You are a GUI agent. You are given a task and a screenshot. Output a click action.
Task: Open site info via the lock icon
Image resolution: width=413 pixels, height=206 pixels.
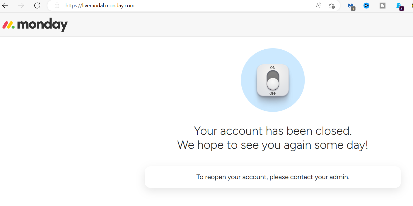point(57,6)
